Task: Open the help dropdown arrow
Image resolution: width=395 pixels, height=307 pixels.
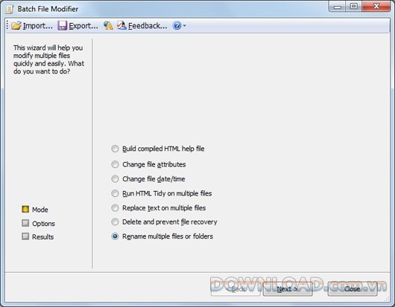Action: click(184, 25)
